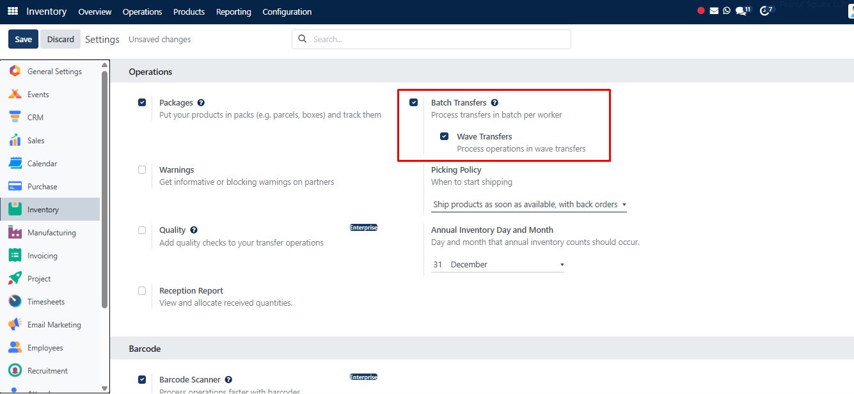The height and width of the screenshot is (394, 854).
Task: Click the 'Unsaved changes' status text
Action: [x=160, y=39]
